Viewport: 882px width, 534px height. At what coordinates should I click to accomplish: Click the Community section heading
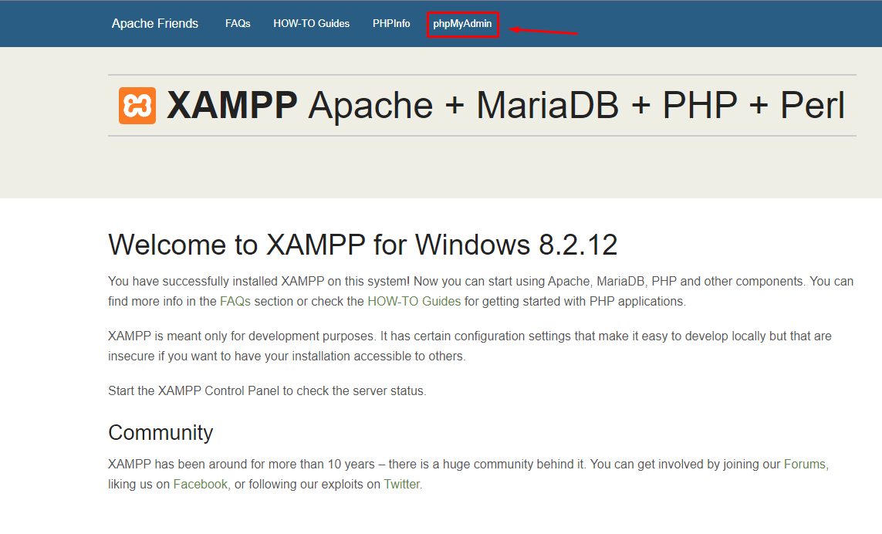tap(161, 432)
